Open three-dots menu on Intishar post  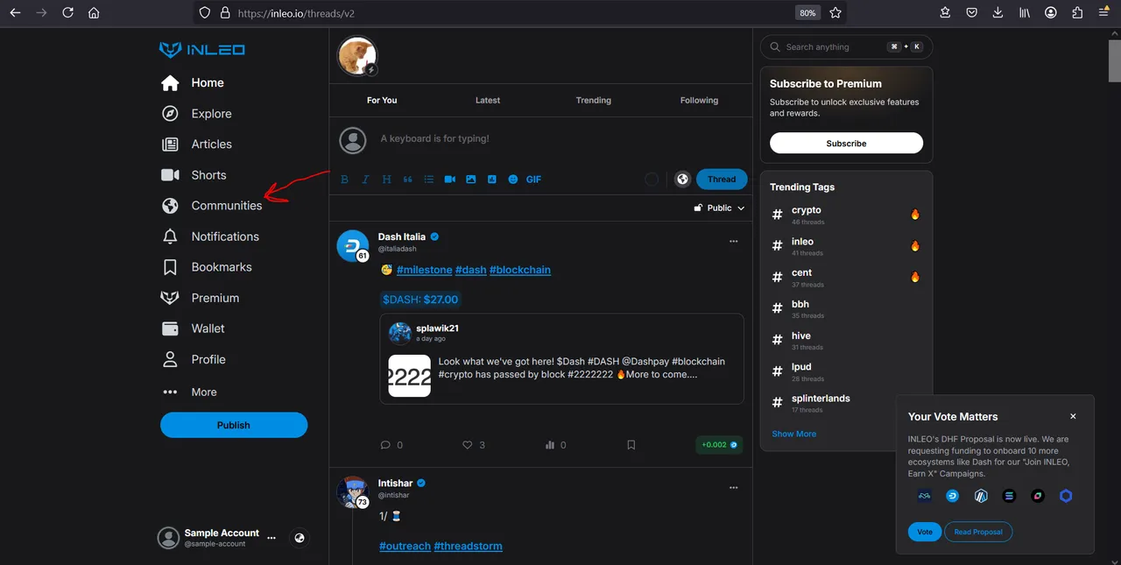point(734,487)
